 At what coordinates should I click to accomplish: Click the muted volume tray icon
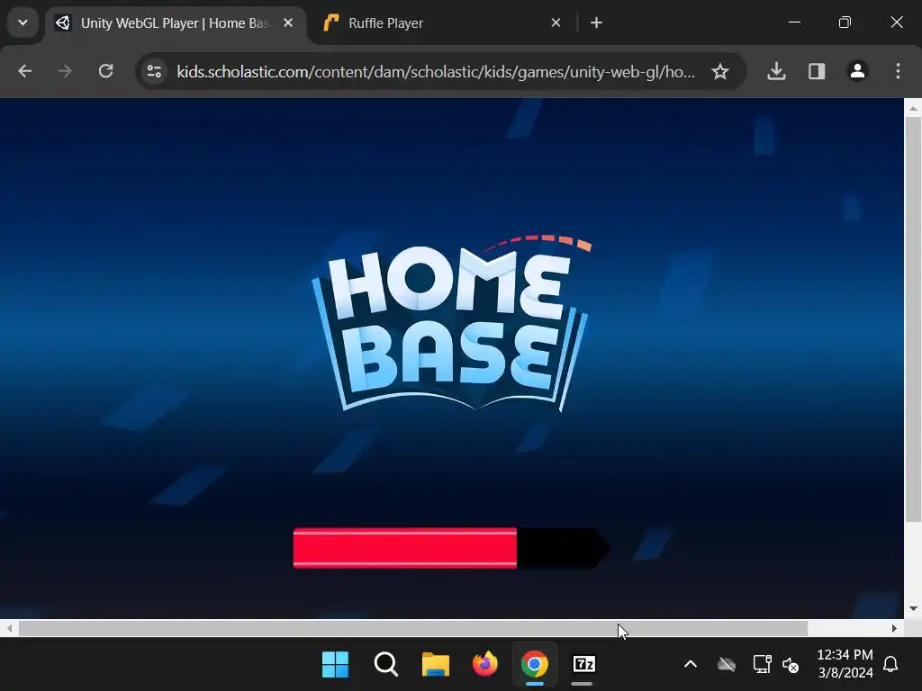pos(791,665)
